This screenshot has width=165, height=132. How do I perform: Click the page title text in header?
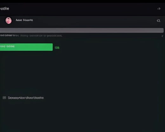click(4, 9)
